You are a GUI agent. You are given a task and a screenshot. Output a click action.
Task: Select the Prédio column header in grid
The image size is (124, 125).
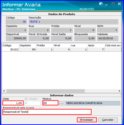44,45
